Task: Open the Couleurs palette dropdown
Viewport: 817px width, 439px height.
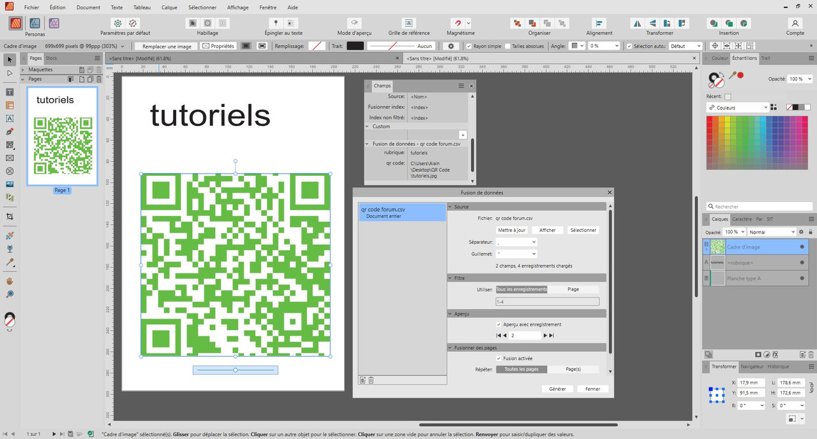Action: 738,108
